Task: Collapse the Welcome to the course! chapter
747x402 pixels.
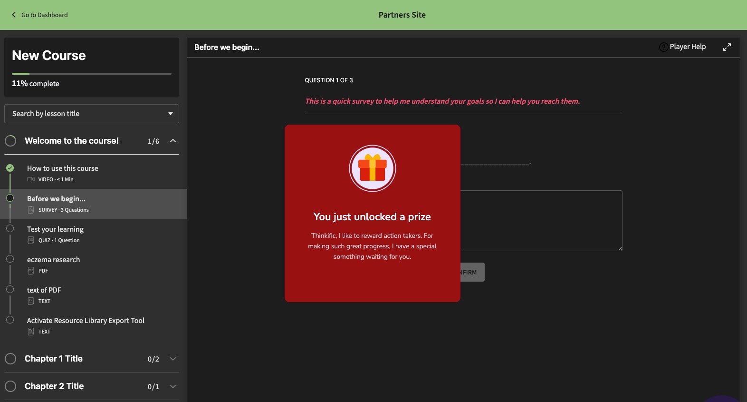Action: click(173, 141)
